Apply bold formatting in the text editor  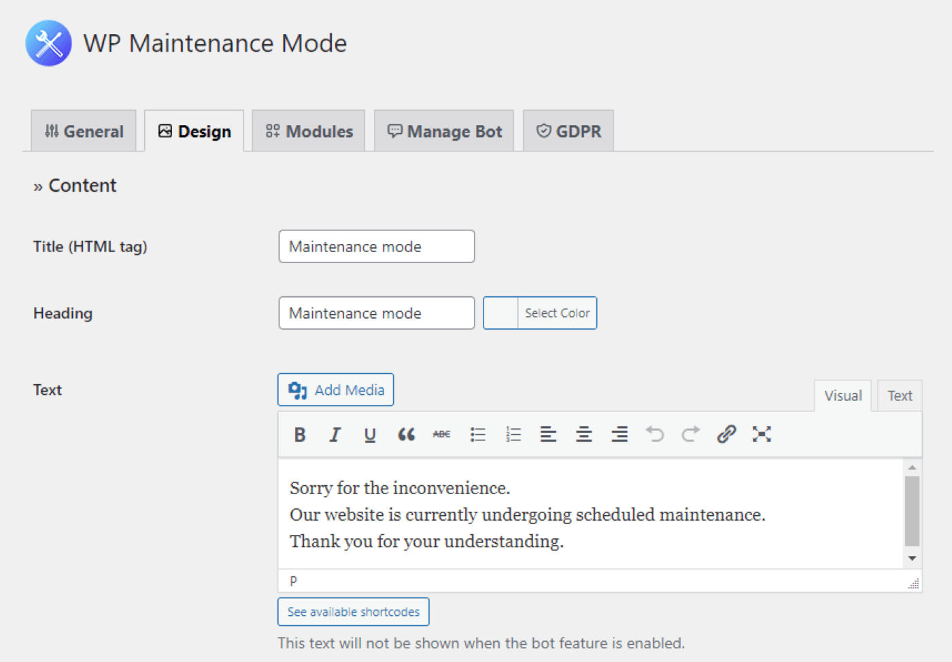pyautogui.click(x=299, y=434)
